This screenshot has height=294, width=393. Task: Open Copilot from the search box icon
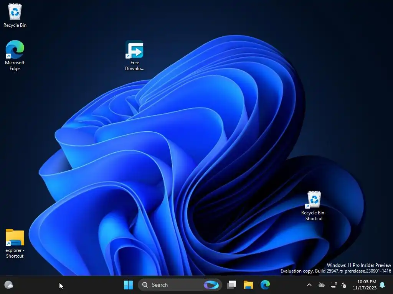click(211, 285)
